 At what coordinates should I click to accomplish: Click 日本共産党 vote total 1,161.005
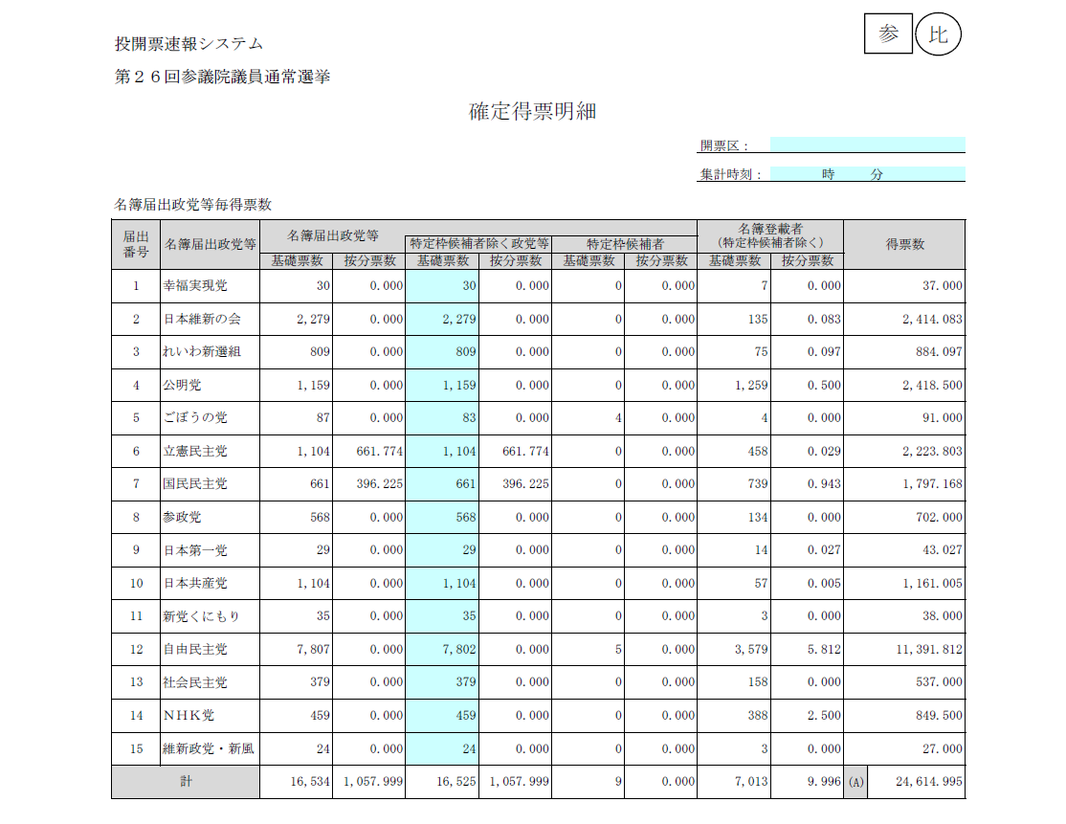tap(932, 583)
